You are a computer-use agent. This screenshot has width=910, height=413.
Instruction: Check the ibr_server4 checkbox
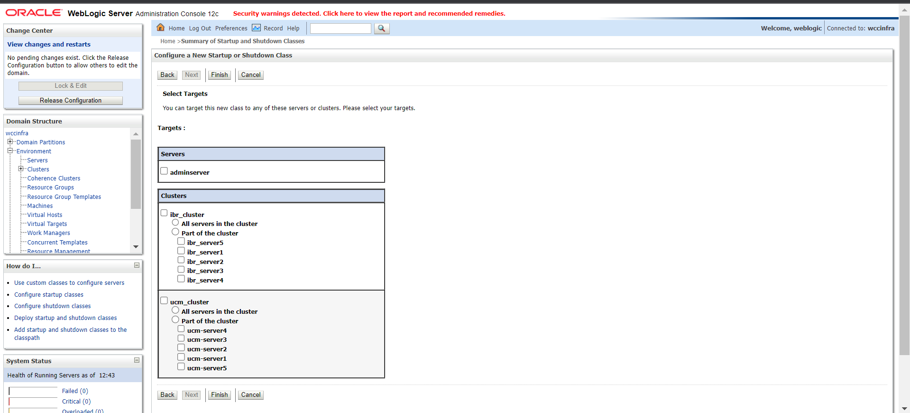click(x=181, y=279)
